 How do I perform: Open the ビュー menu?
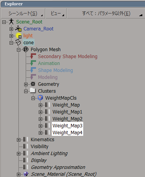tap(56, 13)
